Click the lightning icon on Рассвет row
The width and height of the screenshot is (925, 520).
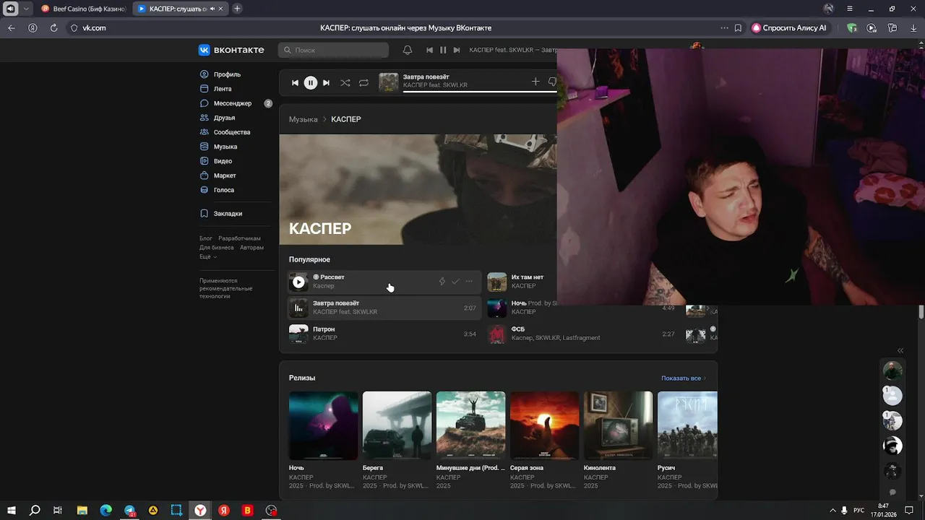click(x=442, y=282)
